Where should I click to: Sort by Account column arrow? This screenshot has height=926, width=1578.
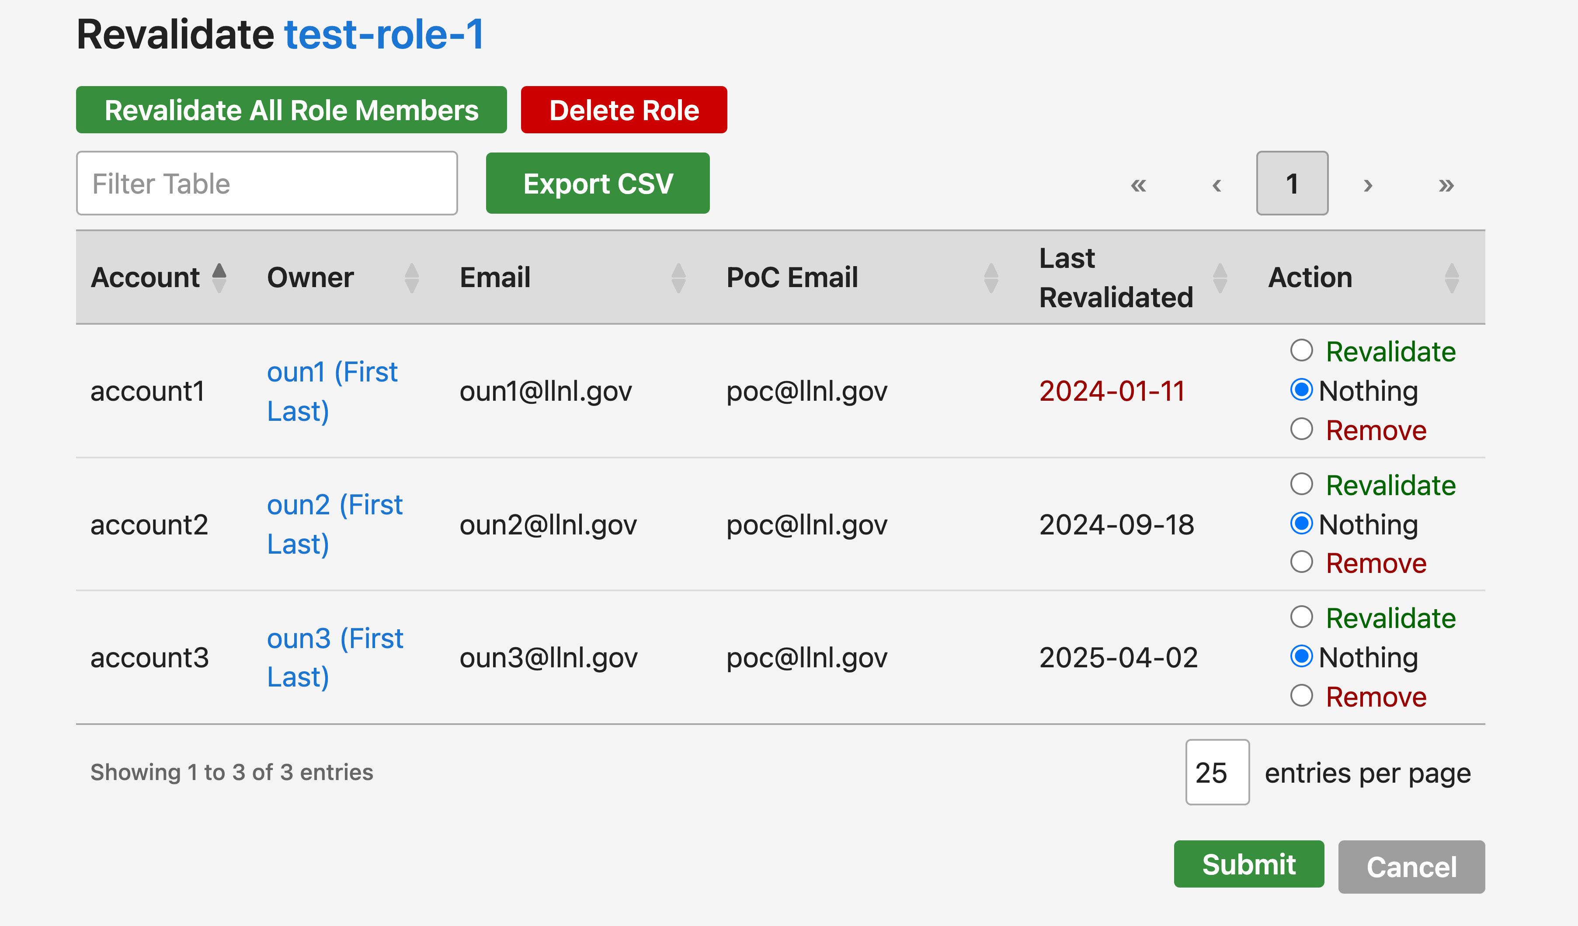click(219, 278)
